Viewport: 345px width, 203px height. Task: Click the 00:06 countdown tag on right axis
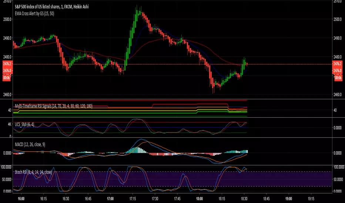click(338, 78)
